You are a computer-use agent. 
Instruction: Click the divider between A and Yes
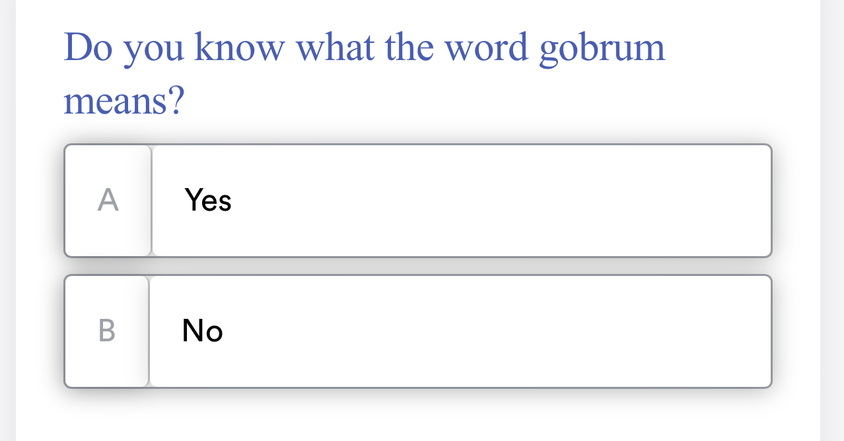(x=151, y=200)
